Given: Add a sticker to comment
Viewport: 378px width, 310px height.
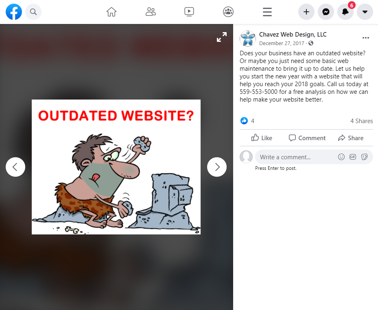Looking at the screenshot, I should click(x=364, y=157).
